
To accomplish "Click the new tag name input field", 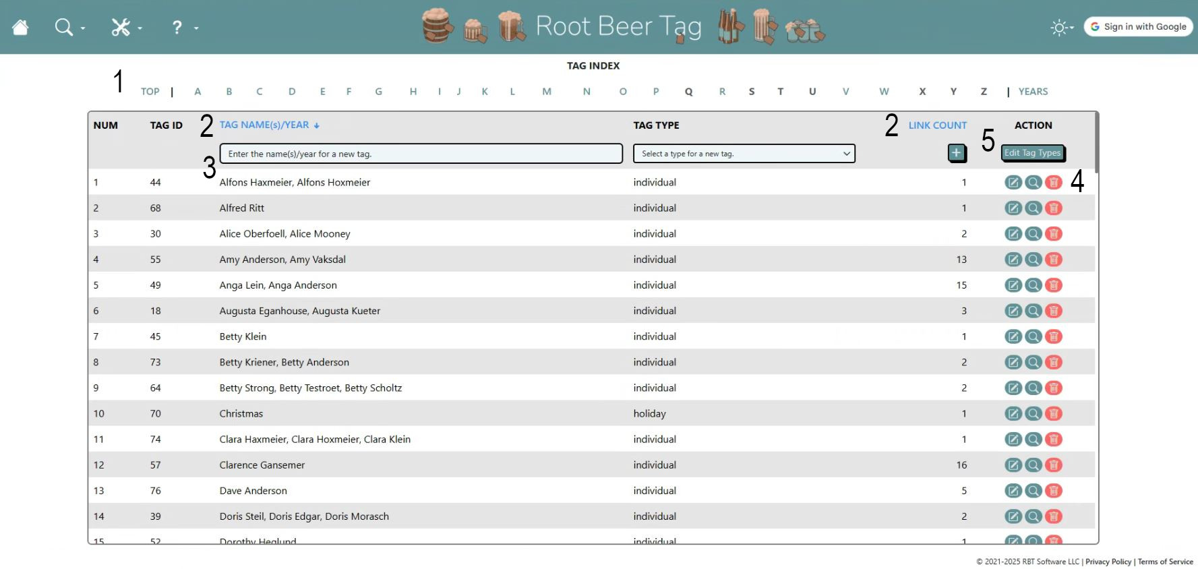I will [421, 154].
